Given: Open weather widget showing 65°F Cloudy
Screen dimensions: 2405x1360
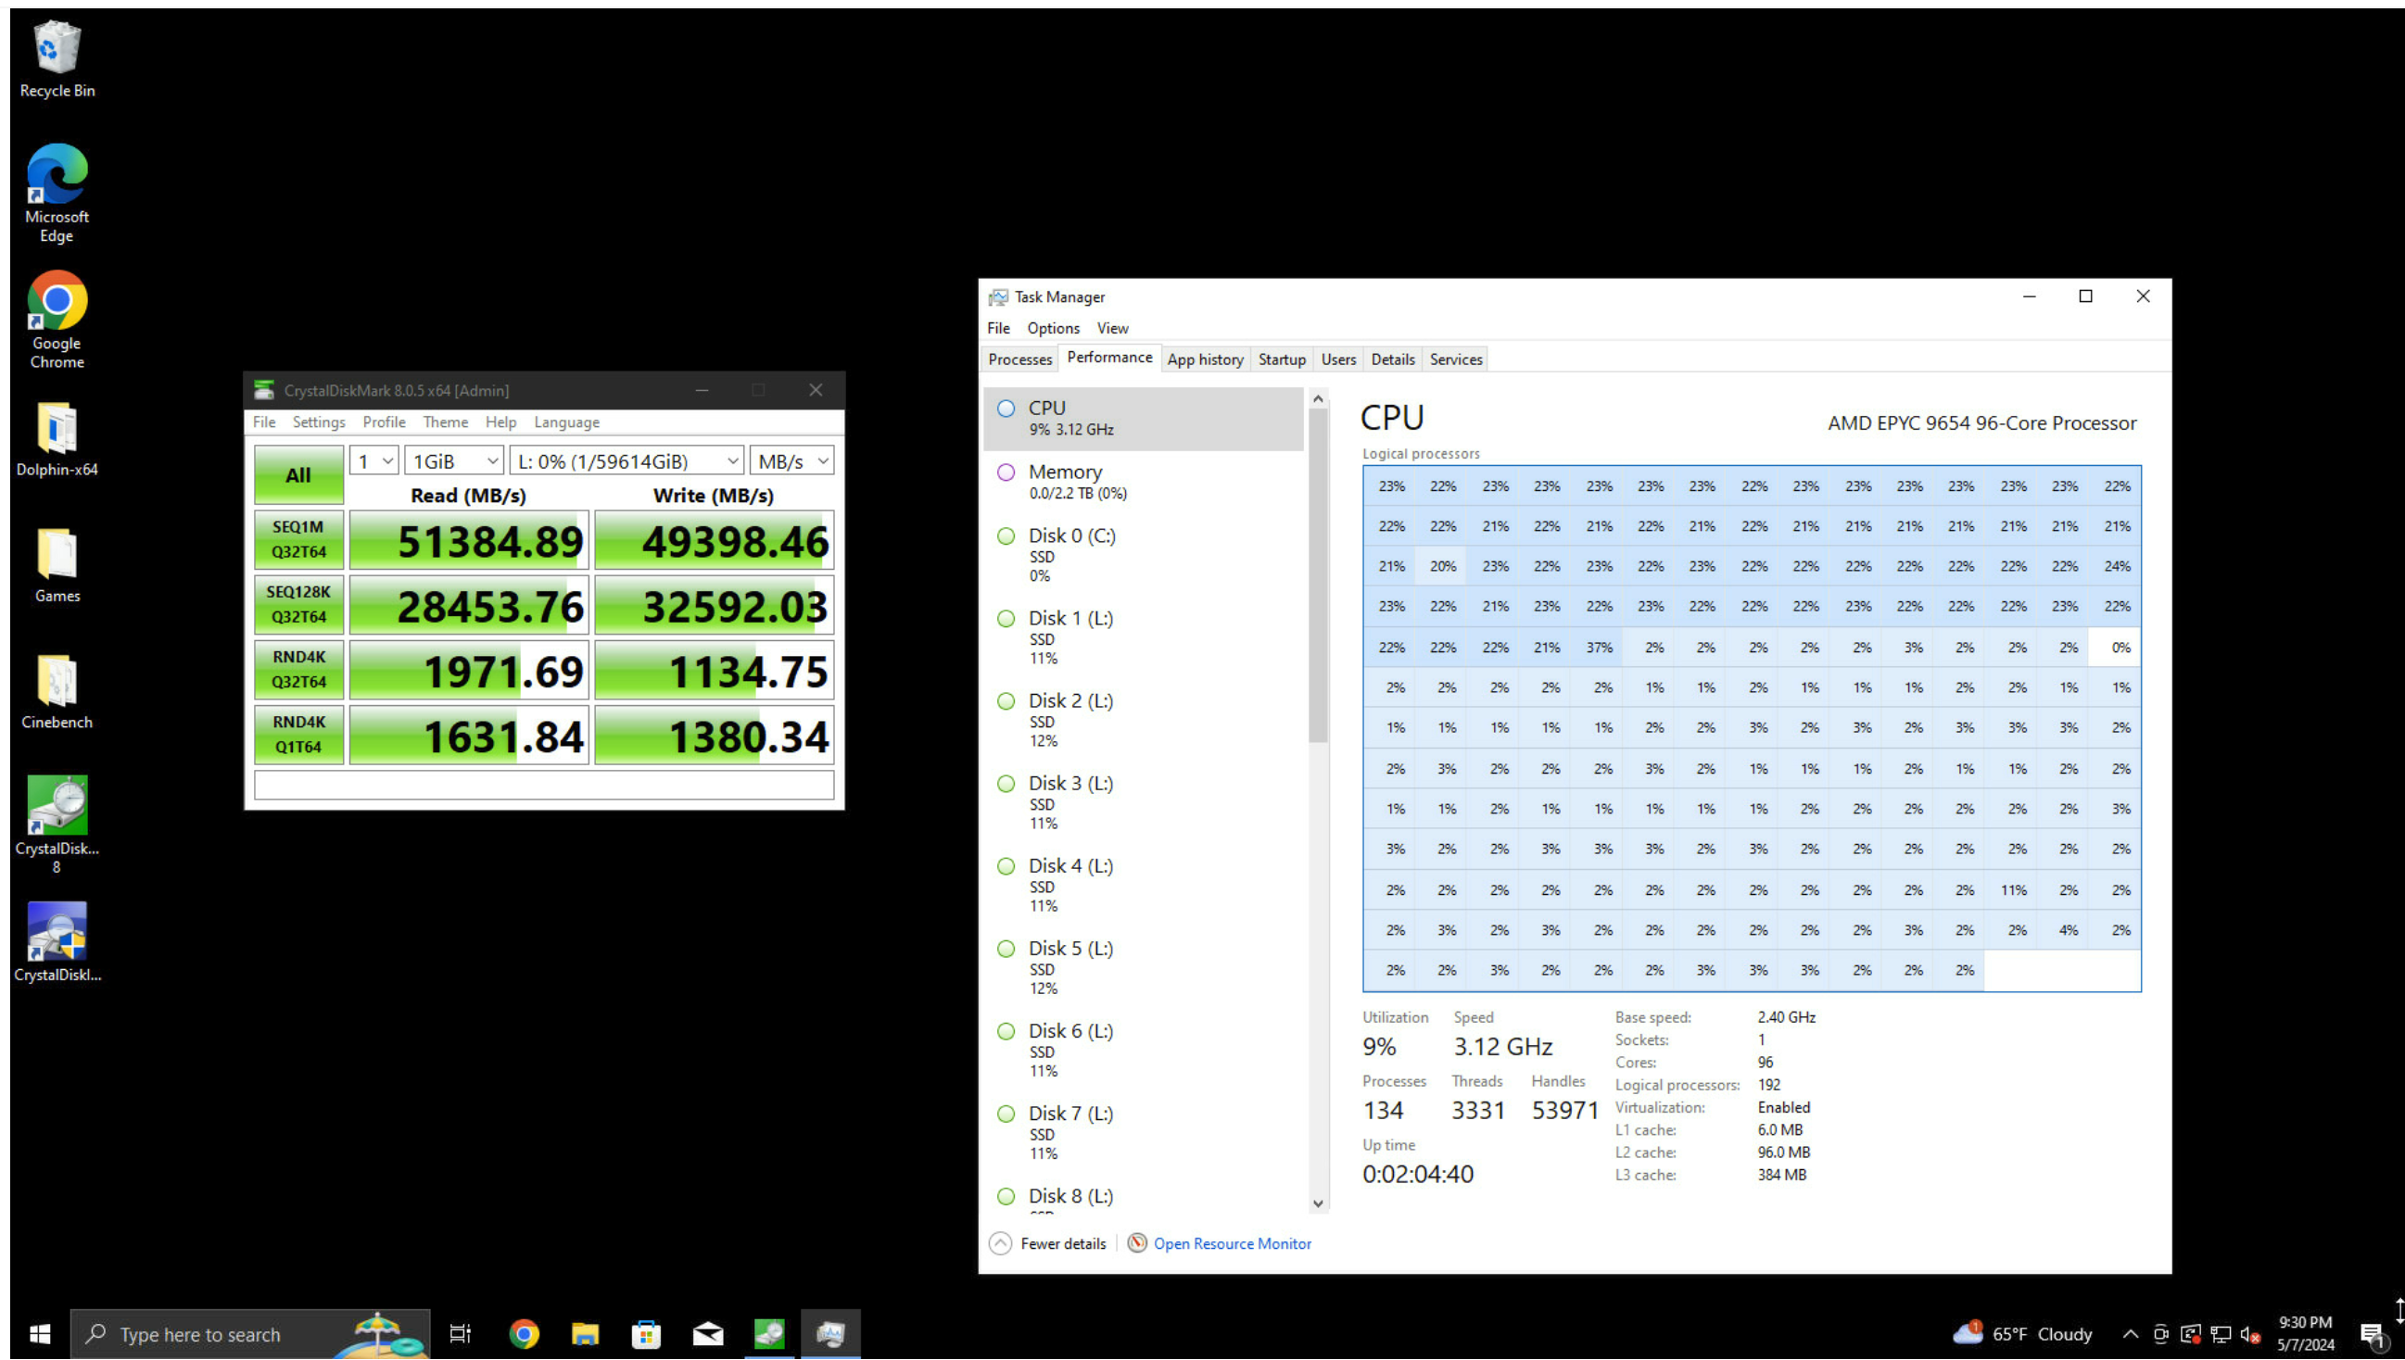Looking at the screenshot, I should point(2024,1334).
